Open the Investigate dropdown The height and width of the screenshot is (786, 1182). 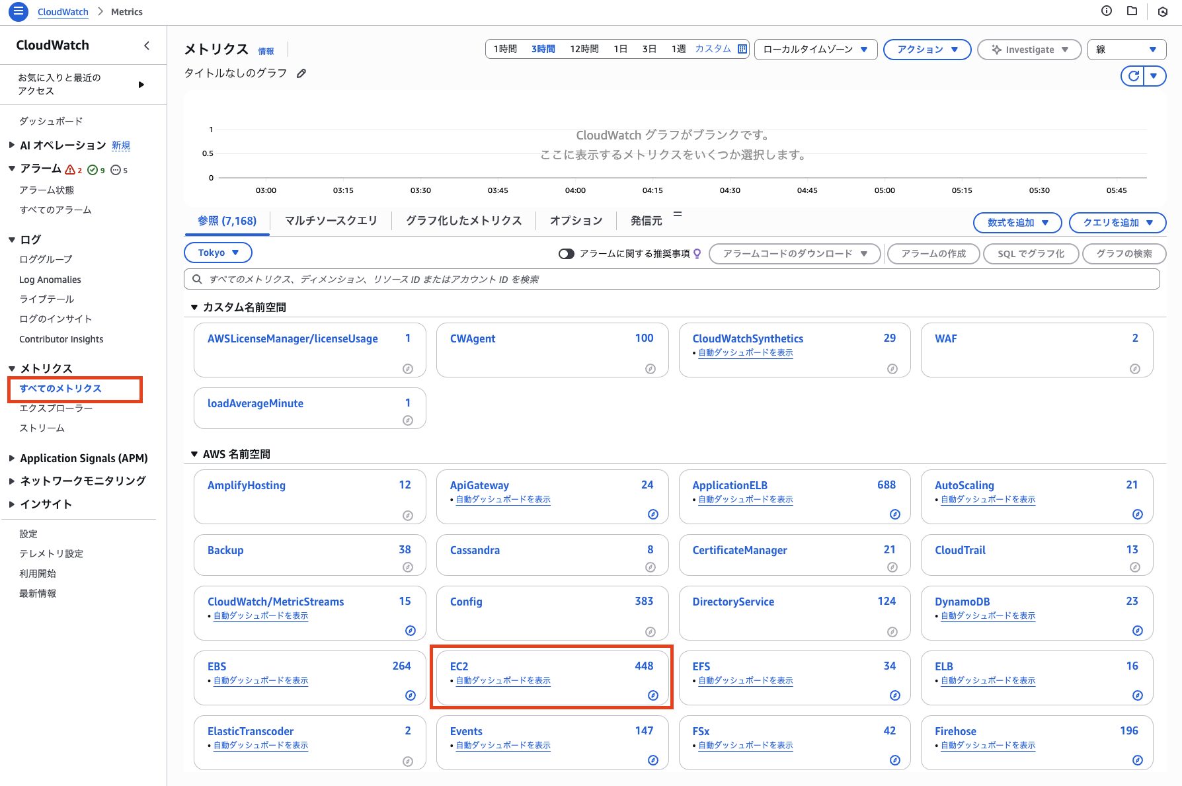(x=1029, y=50)
